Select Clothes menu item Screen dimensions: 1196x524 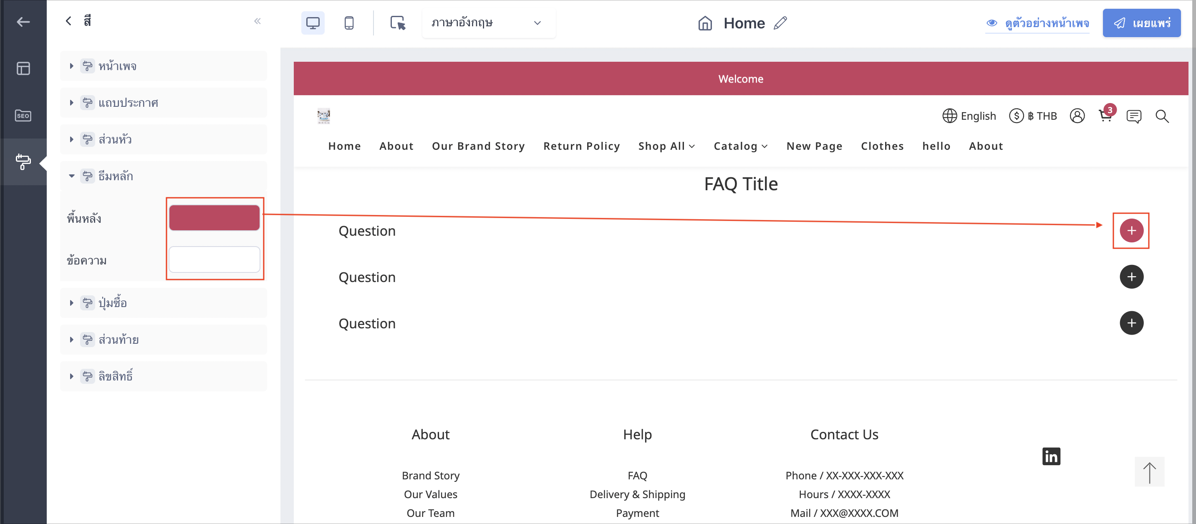(x=882, y=146)
